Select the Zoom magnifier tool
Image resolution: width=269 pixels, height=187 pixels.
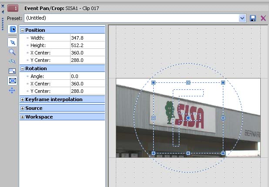click(x=12, y=52)
